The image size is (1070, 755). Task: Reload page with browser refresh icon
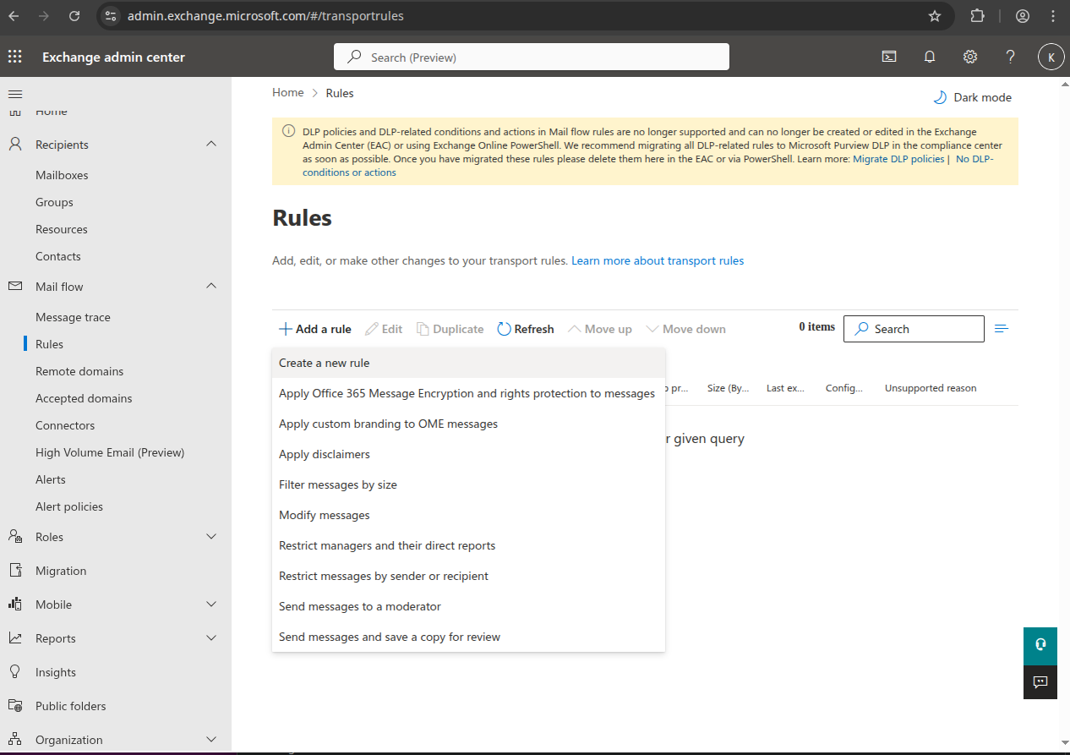tap(74, 16)
